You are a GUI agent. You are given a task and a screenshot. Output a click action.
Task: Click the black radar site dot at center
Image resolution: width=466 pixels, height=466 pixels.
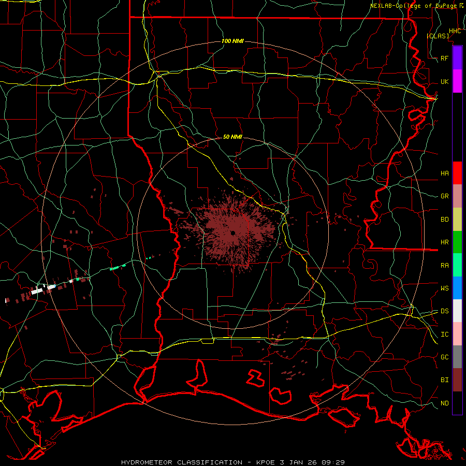(x=233, y=233)
